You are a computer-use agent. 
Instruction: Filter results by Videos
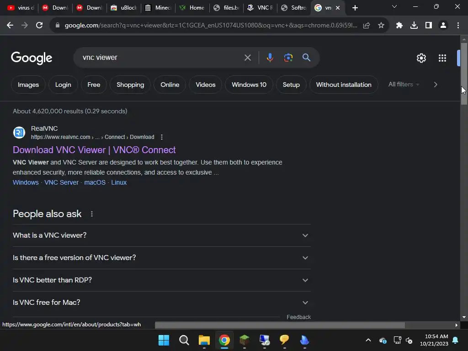pos(205,85)
